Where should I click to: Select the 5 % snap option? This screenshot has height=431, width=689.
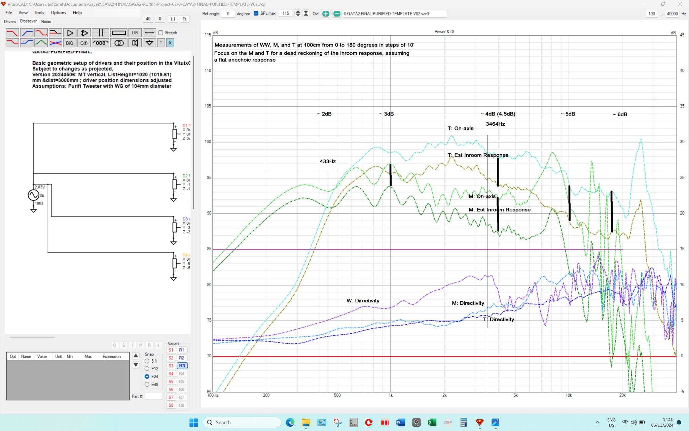[x=147, y=361]
